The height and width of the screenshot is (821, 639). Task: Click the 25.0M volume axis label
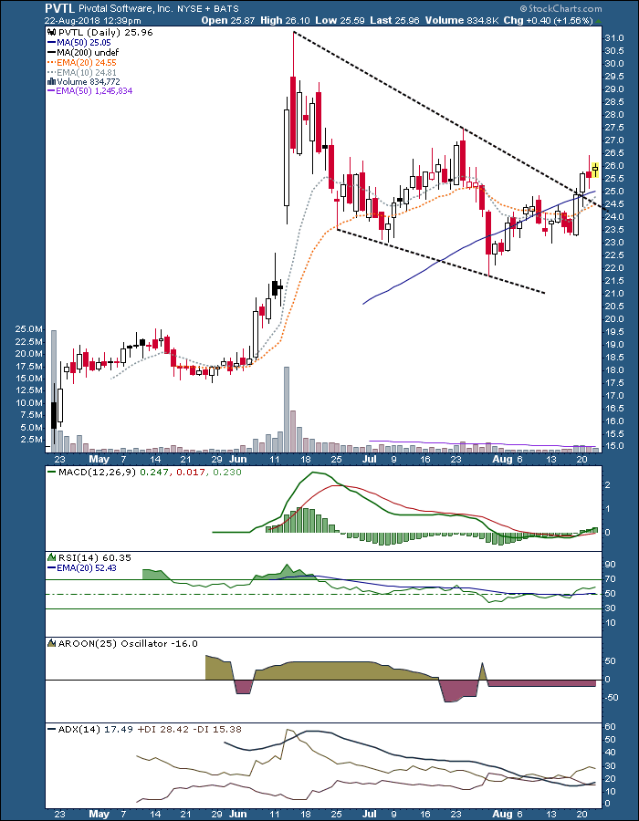click(x=31, y=328)
